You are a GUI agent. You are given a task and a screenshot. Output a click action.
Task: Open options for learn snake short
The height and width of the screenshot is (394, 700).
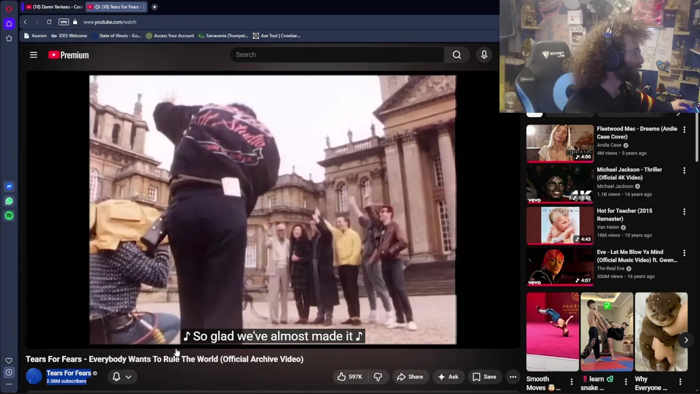(626, 381)
